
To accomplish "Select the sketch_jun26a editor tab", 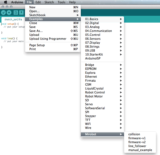I will pos(13,20).
